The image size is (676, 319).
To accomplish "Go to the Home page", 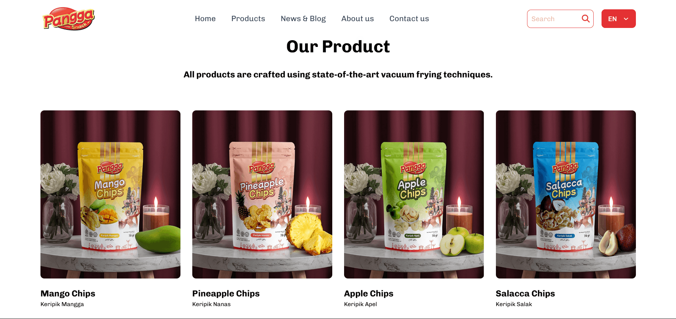I will [205, 19].
